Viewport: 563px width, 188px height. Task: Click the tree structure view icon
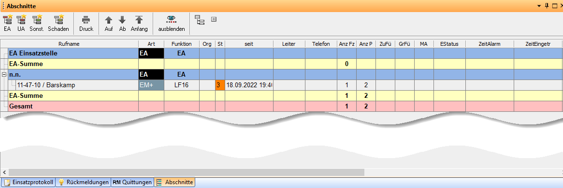(x=199, y=20)
